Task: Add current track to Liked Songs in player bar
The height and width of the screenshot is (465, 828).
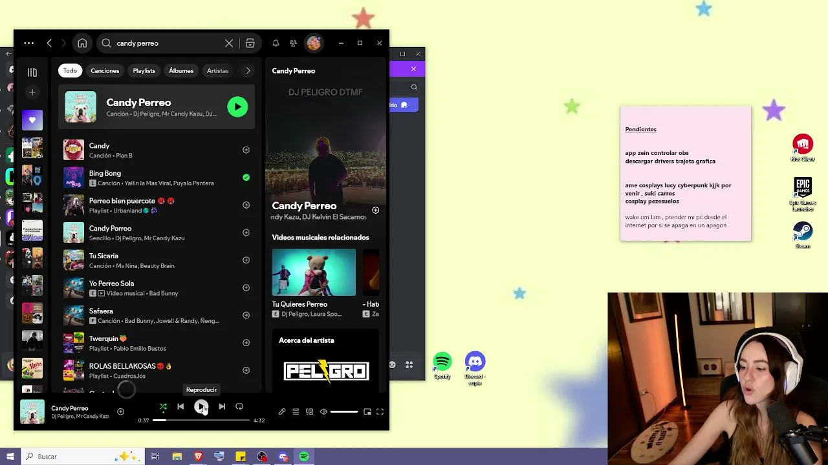Action: coord(120,411)
